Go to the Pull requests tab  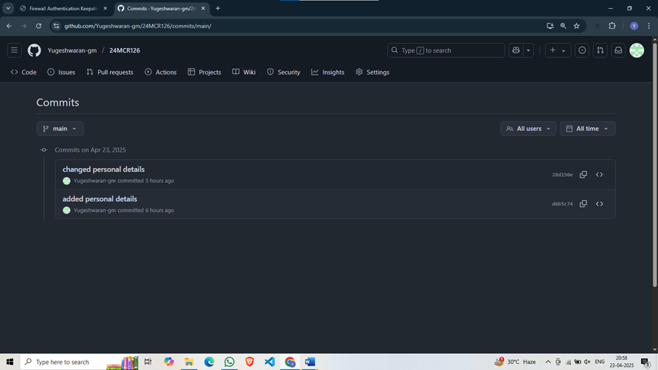point(110,72)
